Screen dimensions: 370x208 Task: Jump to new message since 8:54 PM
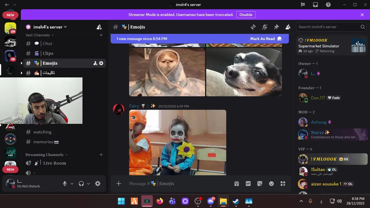click(x=142, y=39)
